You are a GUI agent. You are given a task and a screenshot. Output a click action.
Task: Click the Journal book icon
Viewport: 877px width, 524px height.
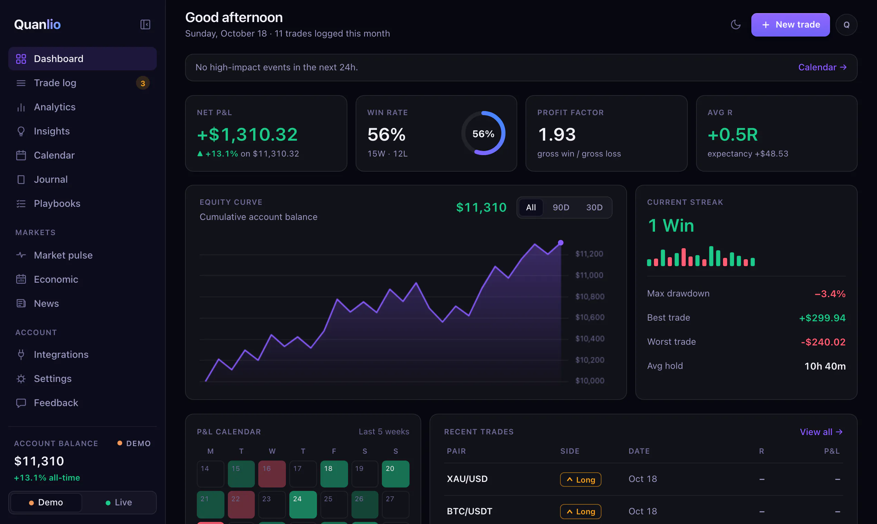pos(21,179)
